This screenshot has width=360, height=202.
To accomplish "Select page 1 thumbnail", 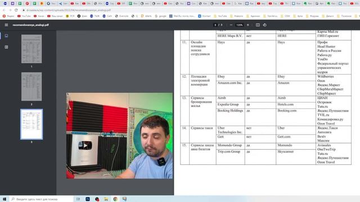I will [31, 49].
